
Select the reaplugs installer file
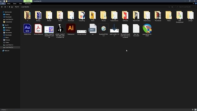147,30
